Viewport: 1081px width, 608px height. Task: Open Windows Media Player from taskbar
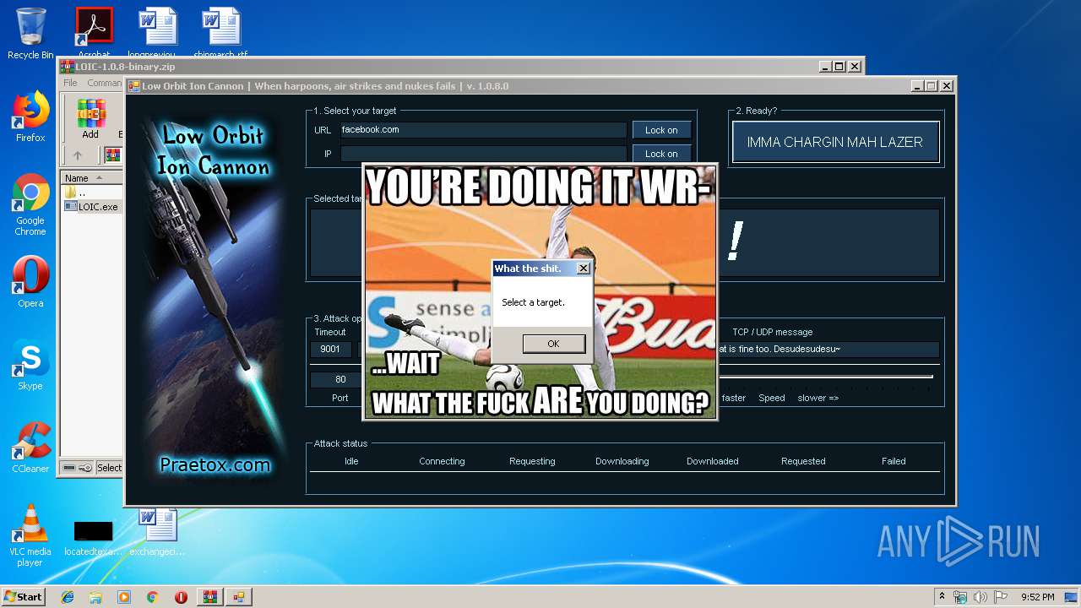click(x=124, y=597)
